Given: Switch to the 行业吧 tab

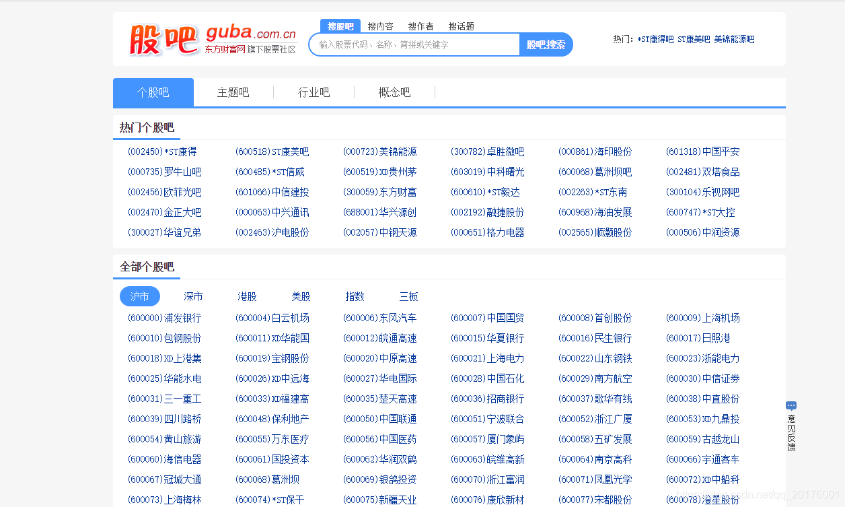Looking at the screenshot, I should tap(314, 92).
